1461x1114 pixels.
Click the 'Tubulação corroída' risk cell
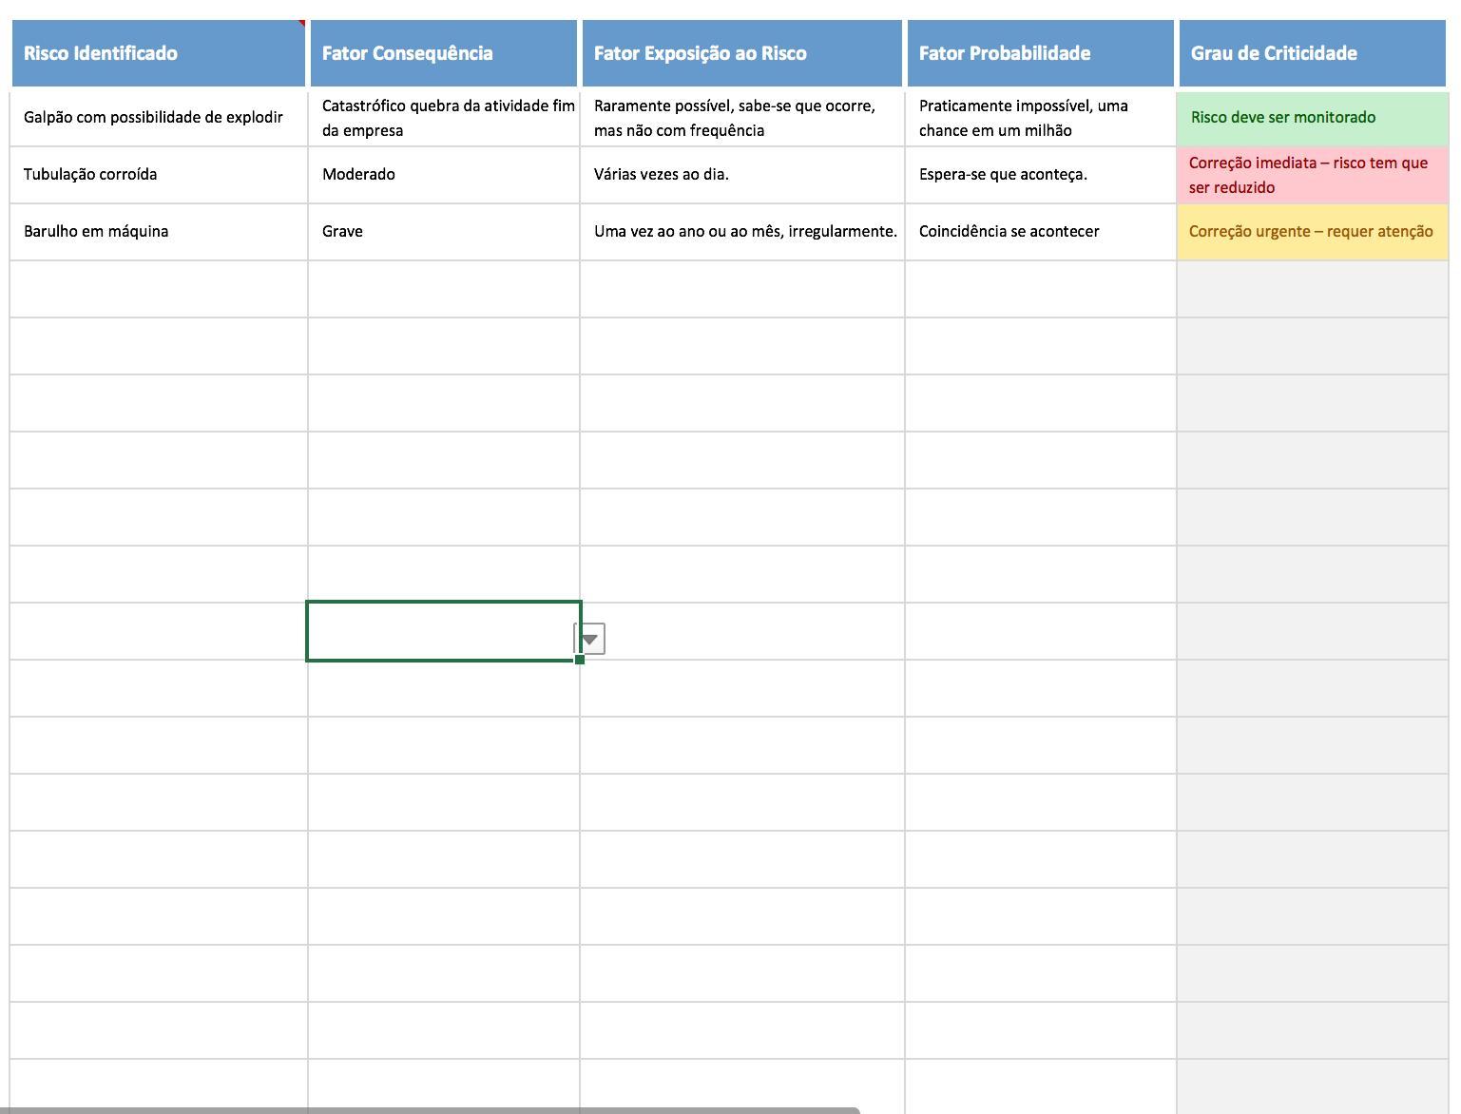158,175
